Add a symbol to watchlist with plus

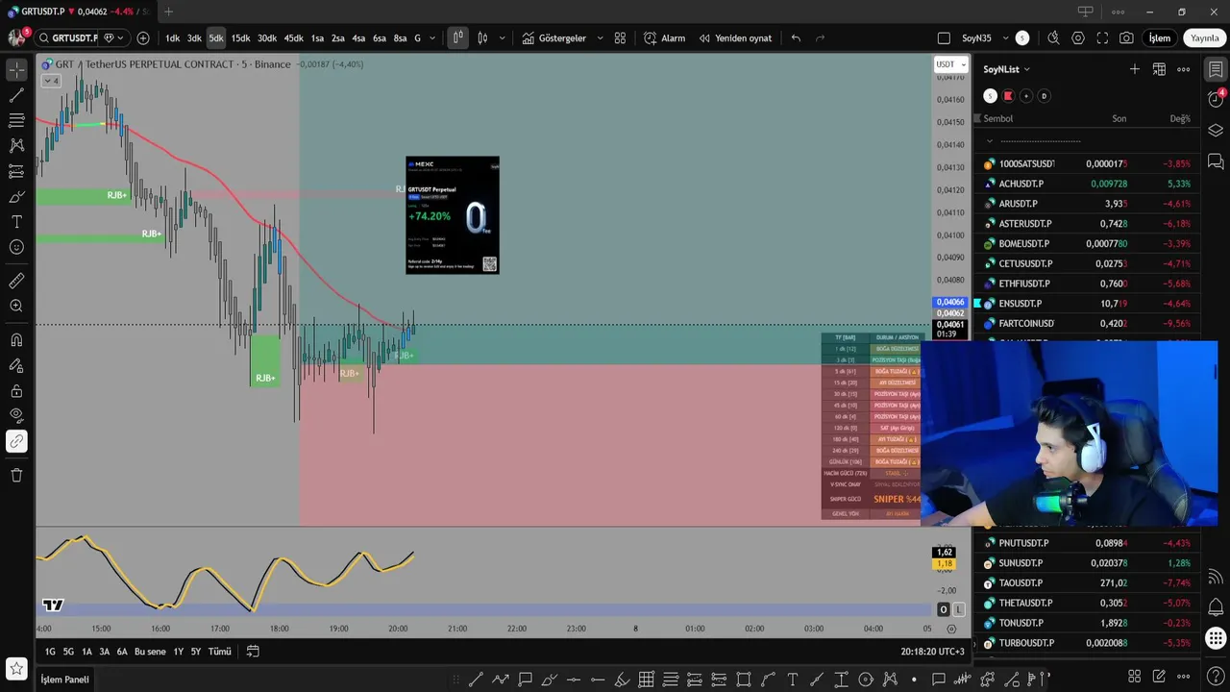point(1135,69)
